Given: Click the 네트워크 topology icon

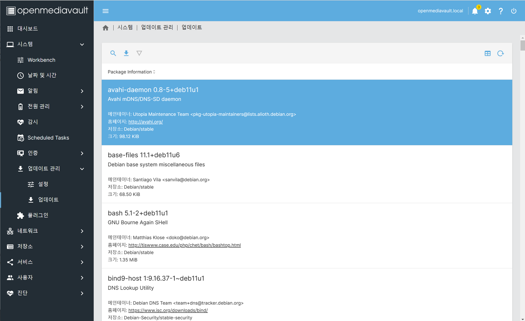Looking at the screenshot, I should [x=10, y=231].
